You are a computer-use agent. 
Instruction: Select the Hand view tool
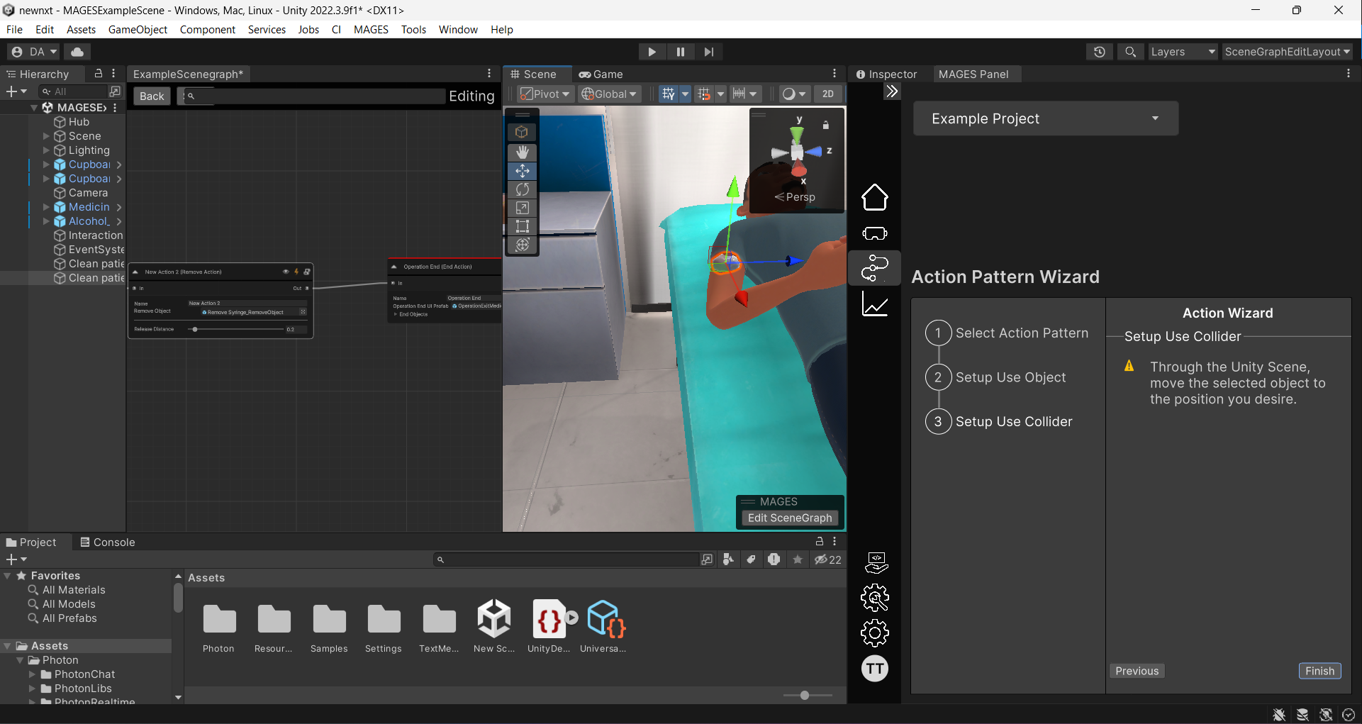coord(523,152)
